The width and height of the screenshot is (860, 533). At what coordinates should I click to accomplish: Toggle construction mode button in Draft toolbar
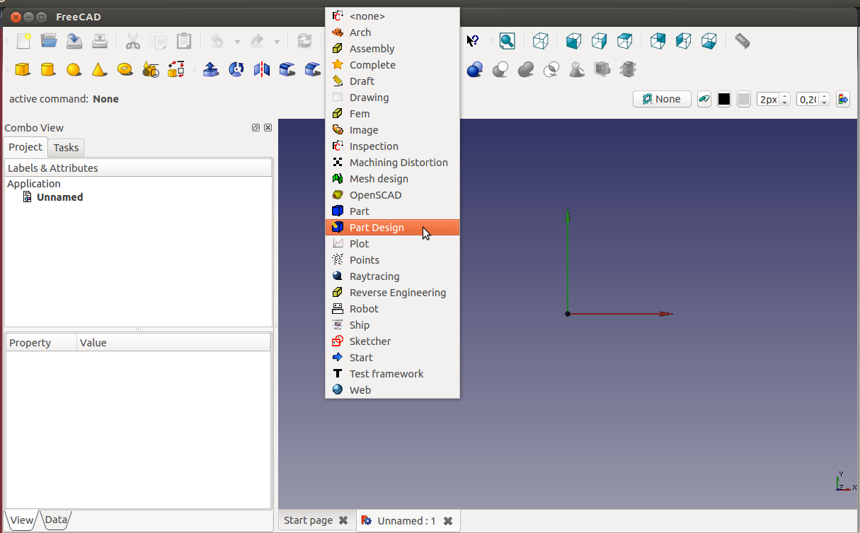[704, 100]
